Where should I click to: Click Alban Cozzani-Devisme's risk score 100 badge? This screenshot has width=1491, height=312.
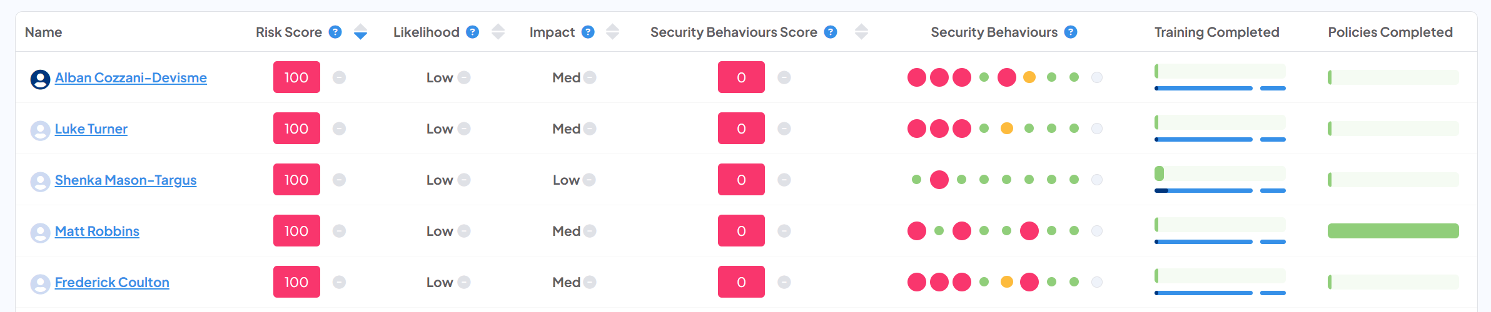(296, 77)
